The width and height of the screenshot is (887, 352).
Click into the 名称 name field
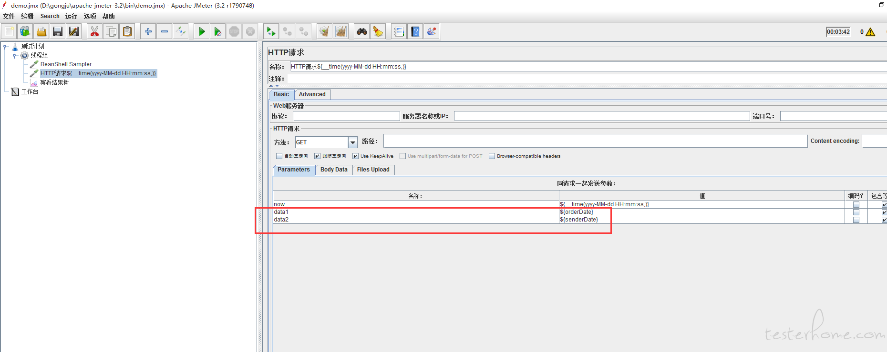[x=588, y=67]
